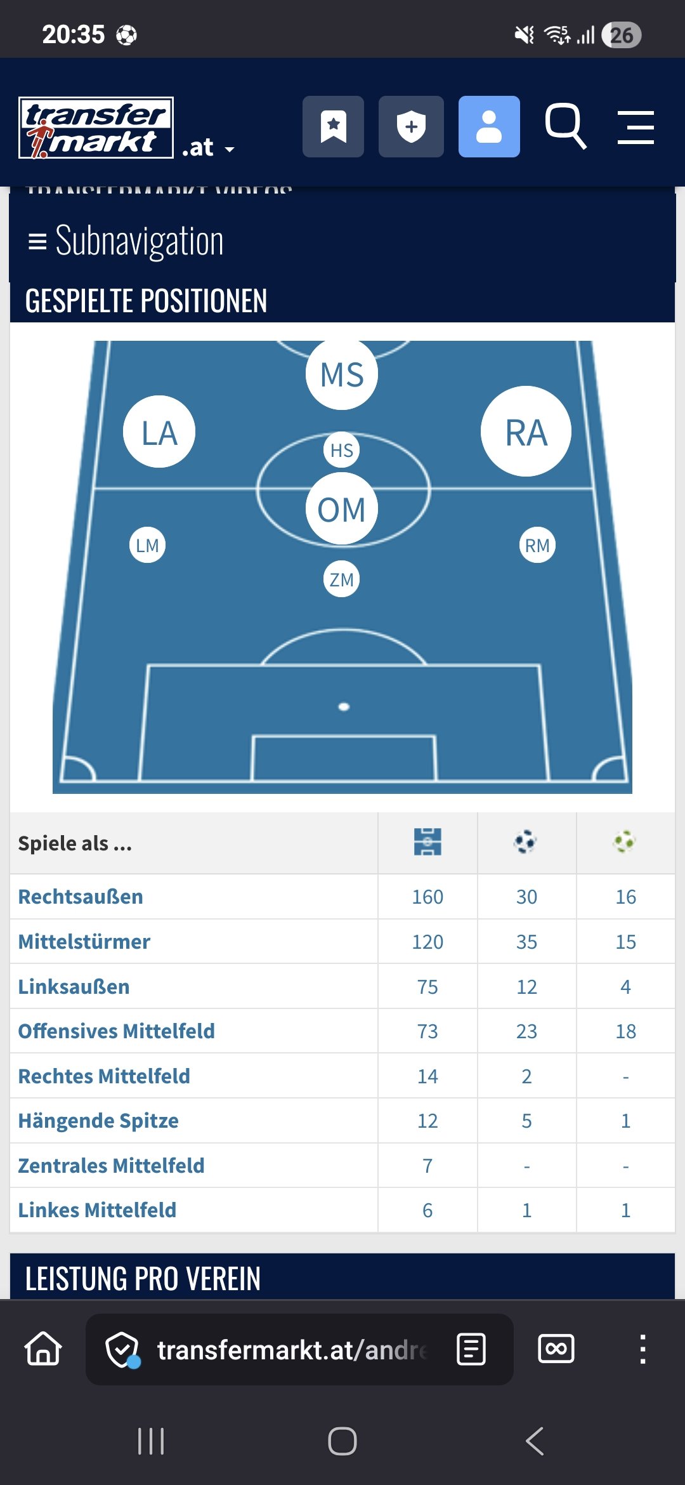Open the user profile icon

[x=489, y=127]
